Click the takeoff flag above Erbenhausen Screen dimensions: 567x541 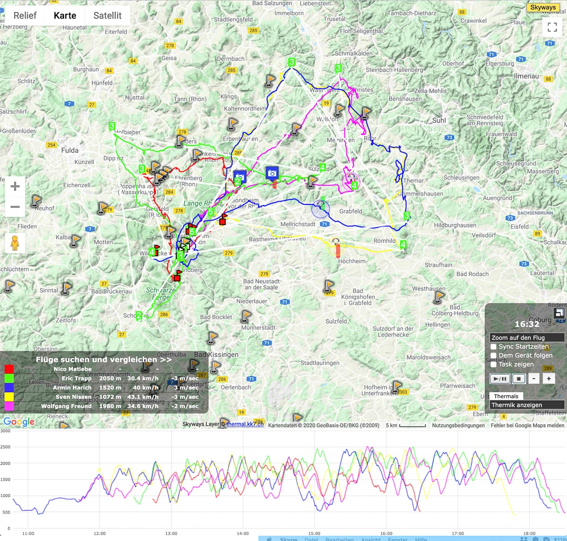[233, 123]
